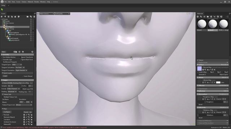Image resolution: width=231 pixels, height=129 pixels.
Task: Click magnifier icon in Curvature map row
Action: tap(29, 119)
